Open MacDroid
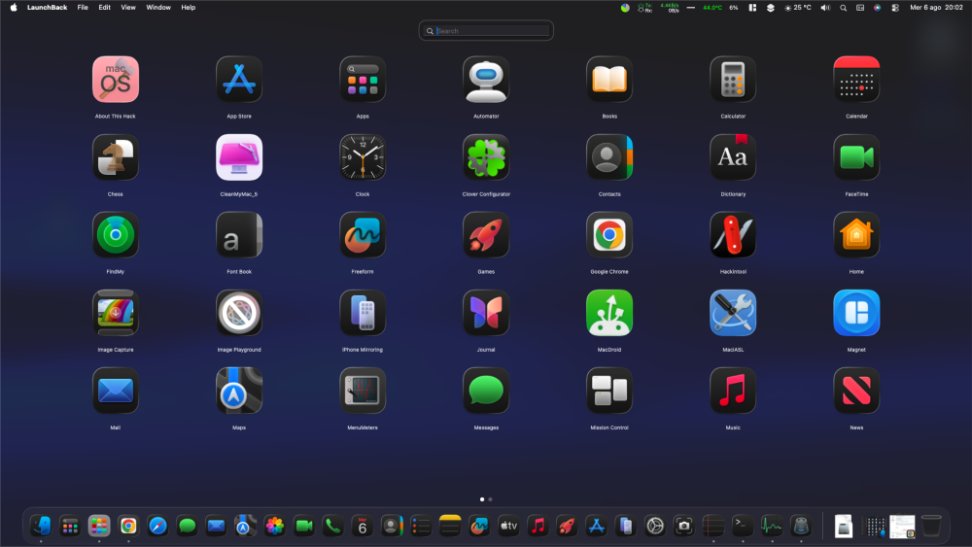This screenshot has height=547, width=972. (x=609, y=313)
